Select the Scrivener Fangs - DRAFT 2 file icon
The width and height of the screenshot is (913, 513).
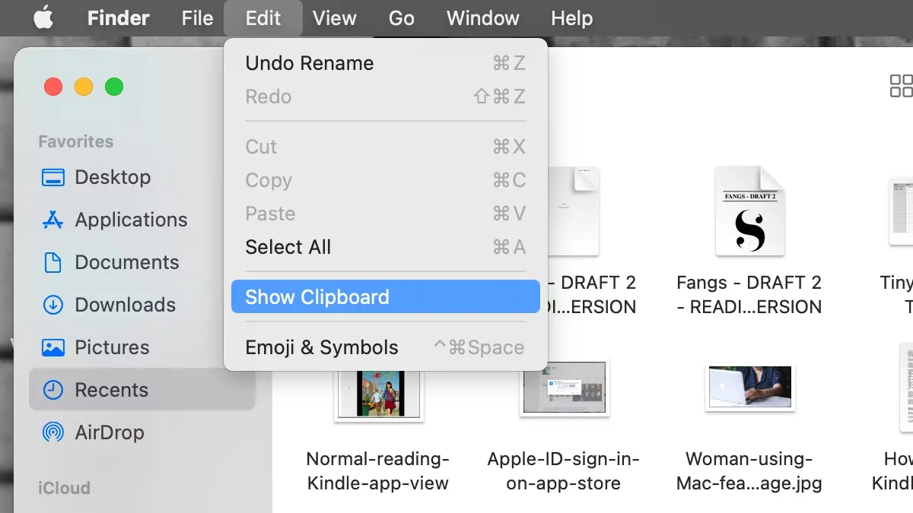pos(749,211)
